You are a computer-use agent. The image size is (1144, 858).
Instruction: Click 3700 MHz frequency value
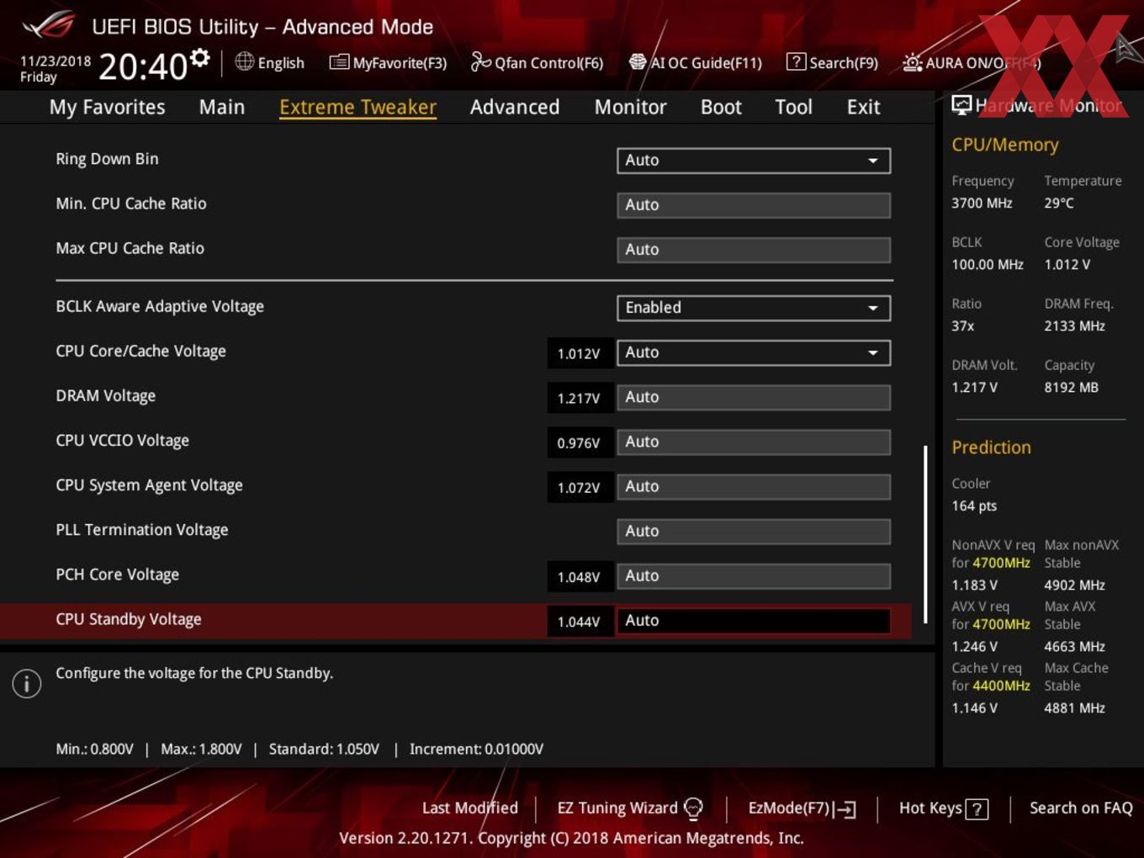pos(982,203)
